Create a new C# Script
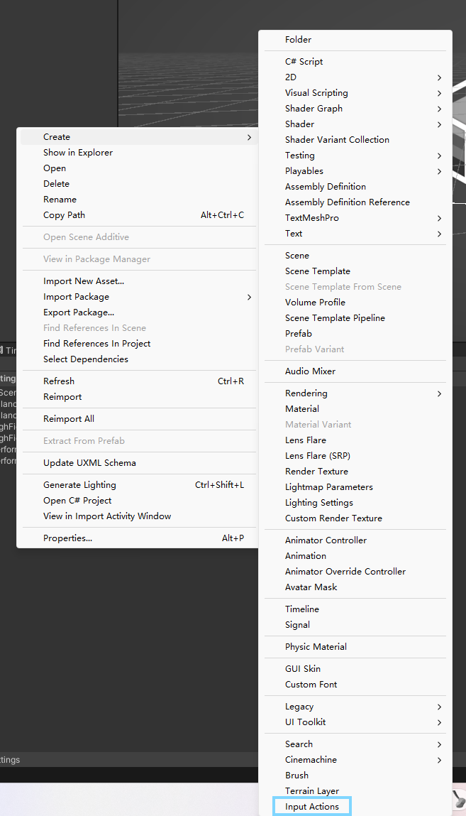The image size is (466, 816). click(304, 62)
